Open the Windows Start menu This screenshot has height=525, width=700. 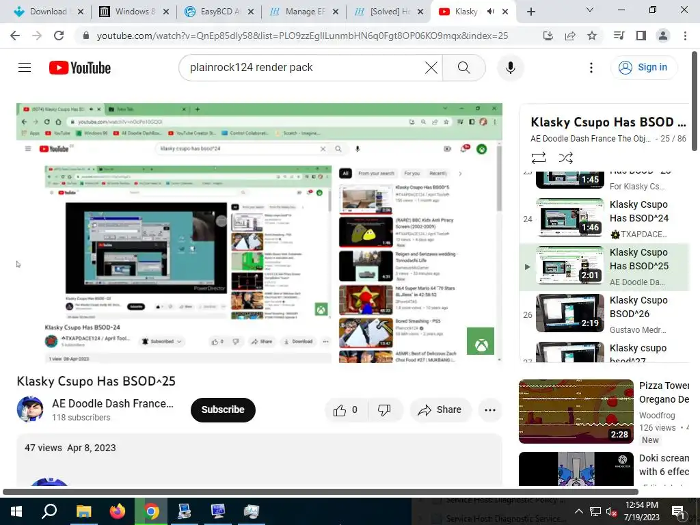16,511
